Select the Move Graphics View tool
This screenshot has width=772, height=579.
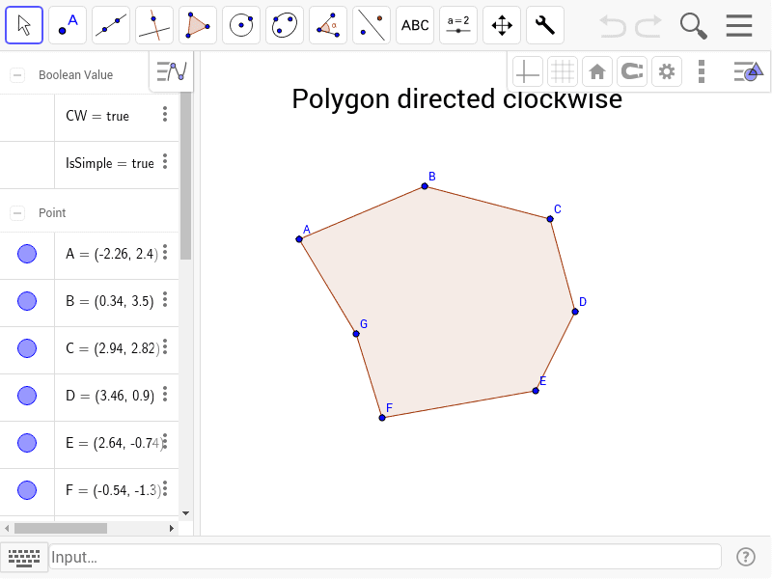501,25
